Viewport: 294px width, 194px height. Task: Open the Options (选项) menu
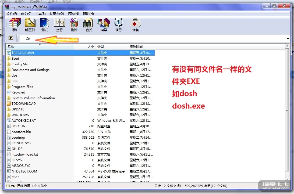coord(73,13)
